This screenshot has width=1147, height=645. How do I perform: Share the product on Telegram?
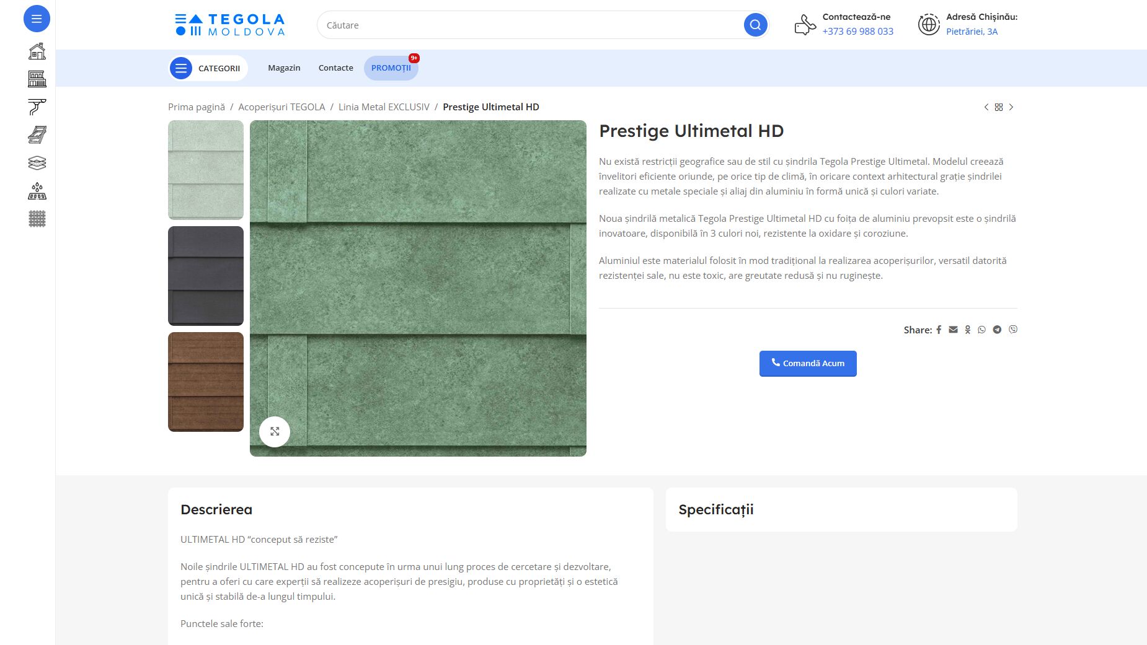pyautogui.click(x=997, y=330)
